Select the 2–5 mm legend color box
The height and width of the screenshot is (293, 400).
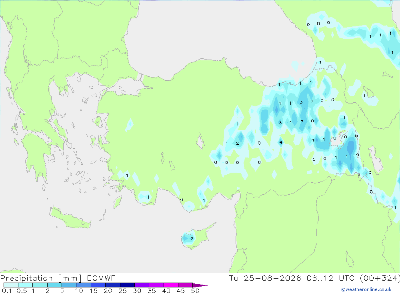point(54,285)
